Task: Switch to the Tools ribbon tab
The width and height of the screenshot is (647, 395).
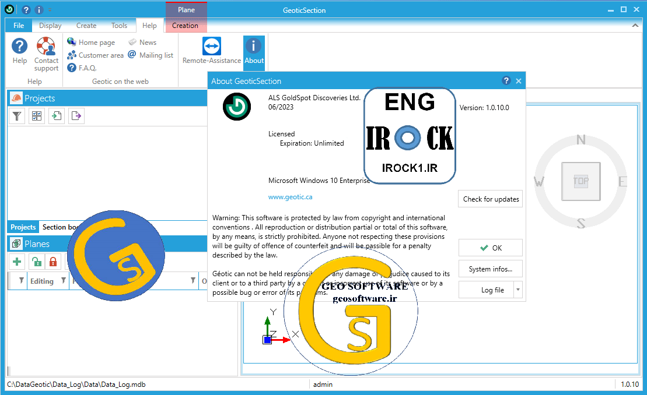Action: click(119, 25)
